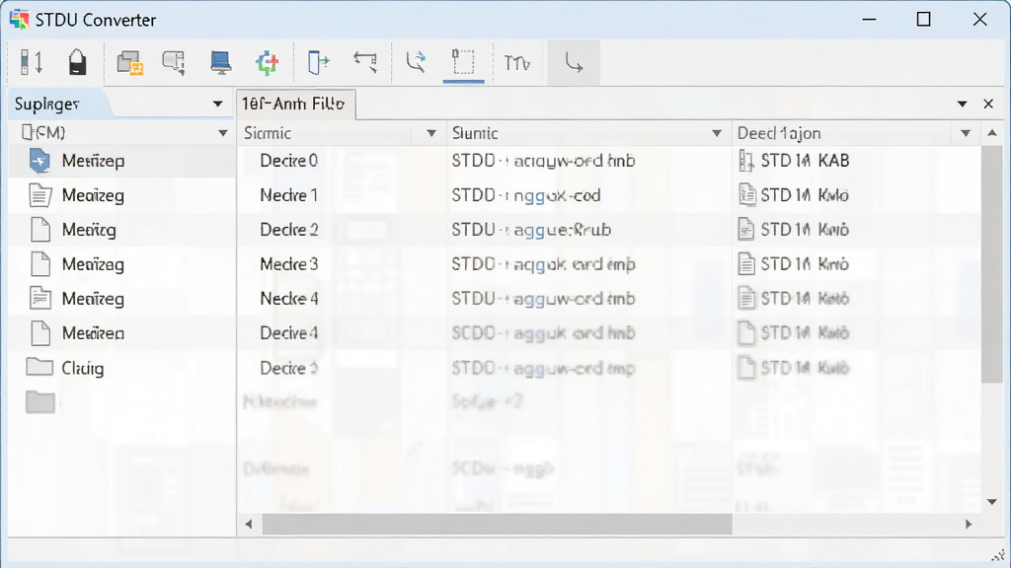Click the file icon in the Necire 4 row

[746, 298]
